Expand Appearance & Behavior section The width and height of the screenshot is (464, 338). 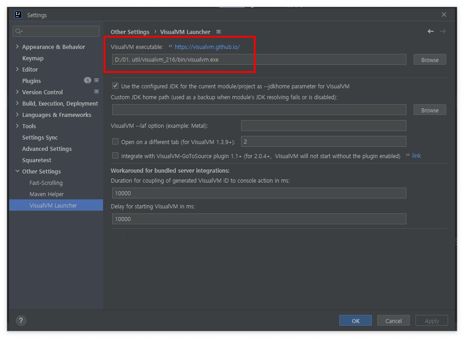tap(17, 47)
